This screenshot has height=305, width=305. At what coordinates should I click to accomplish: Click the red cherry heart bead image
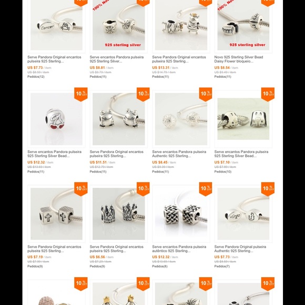point(56,119)
